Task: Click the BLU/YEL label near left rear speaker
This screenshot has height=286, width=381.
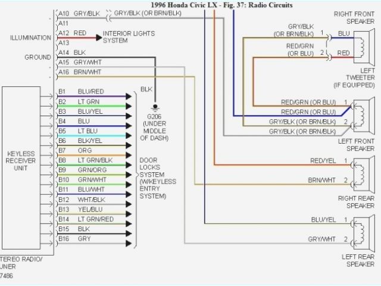Action: (x=323, y=219)
